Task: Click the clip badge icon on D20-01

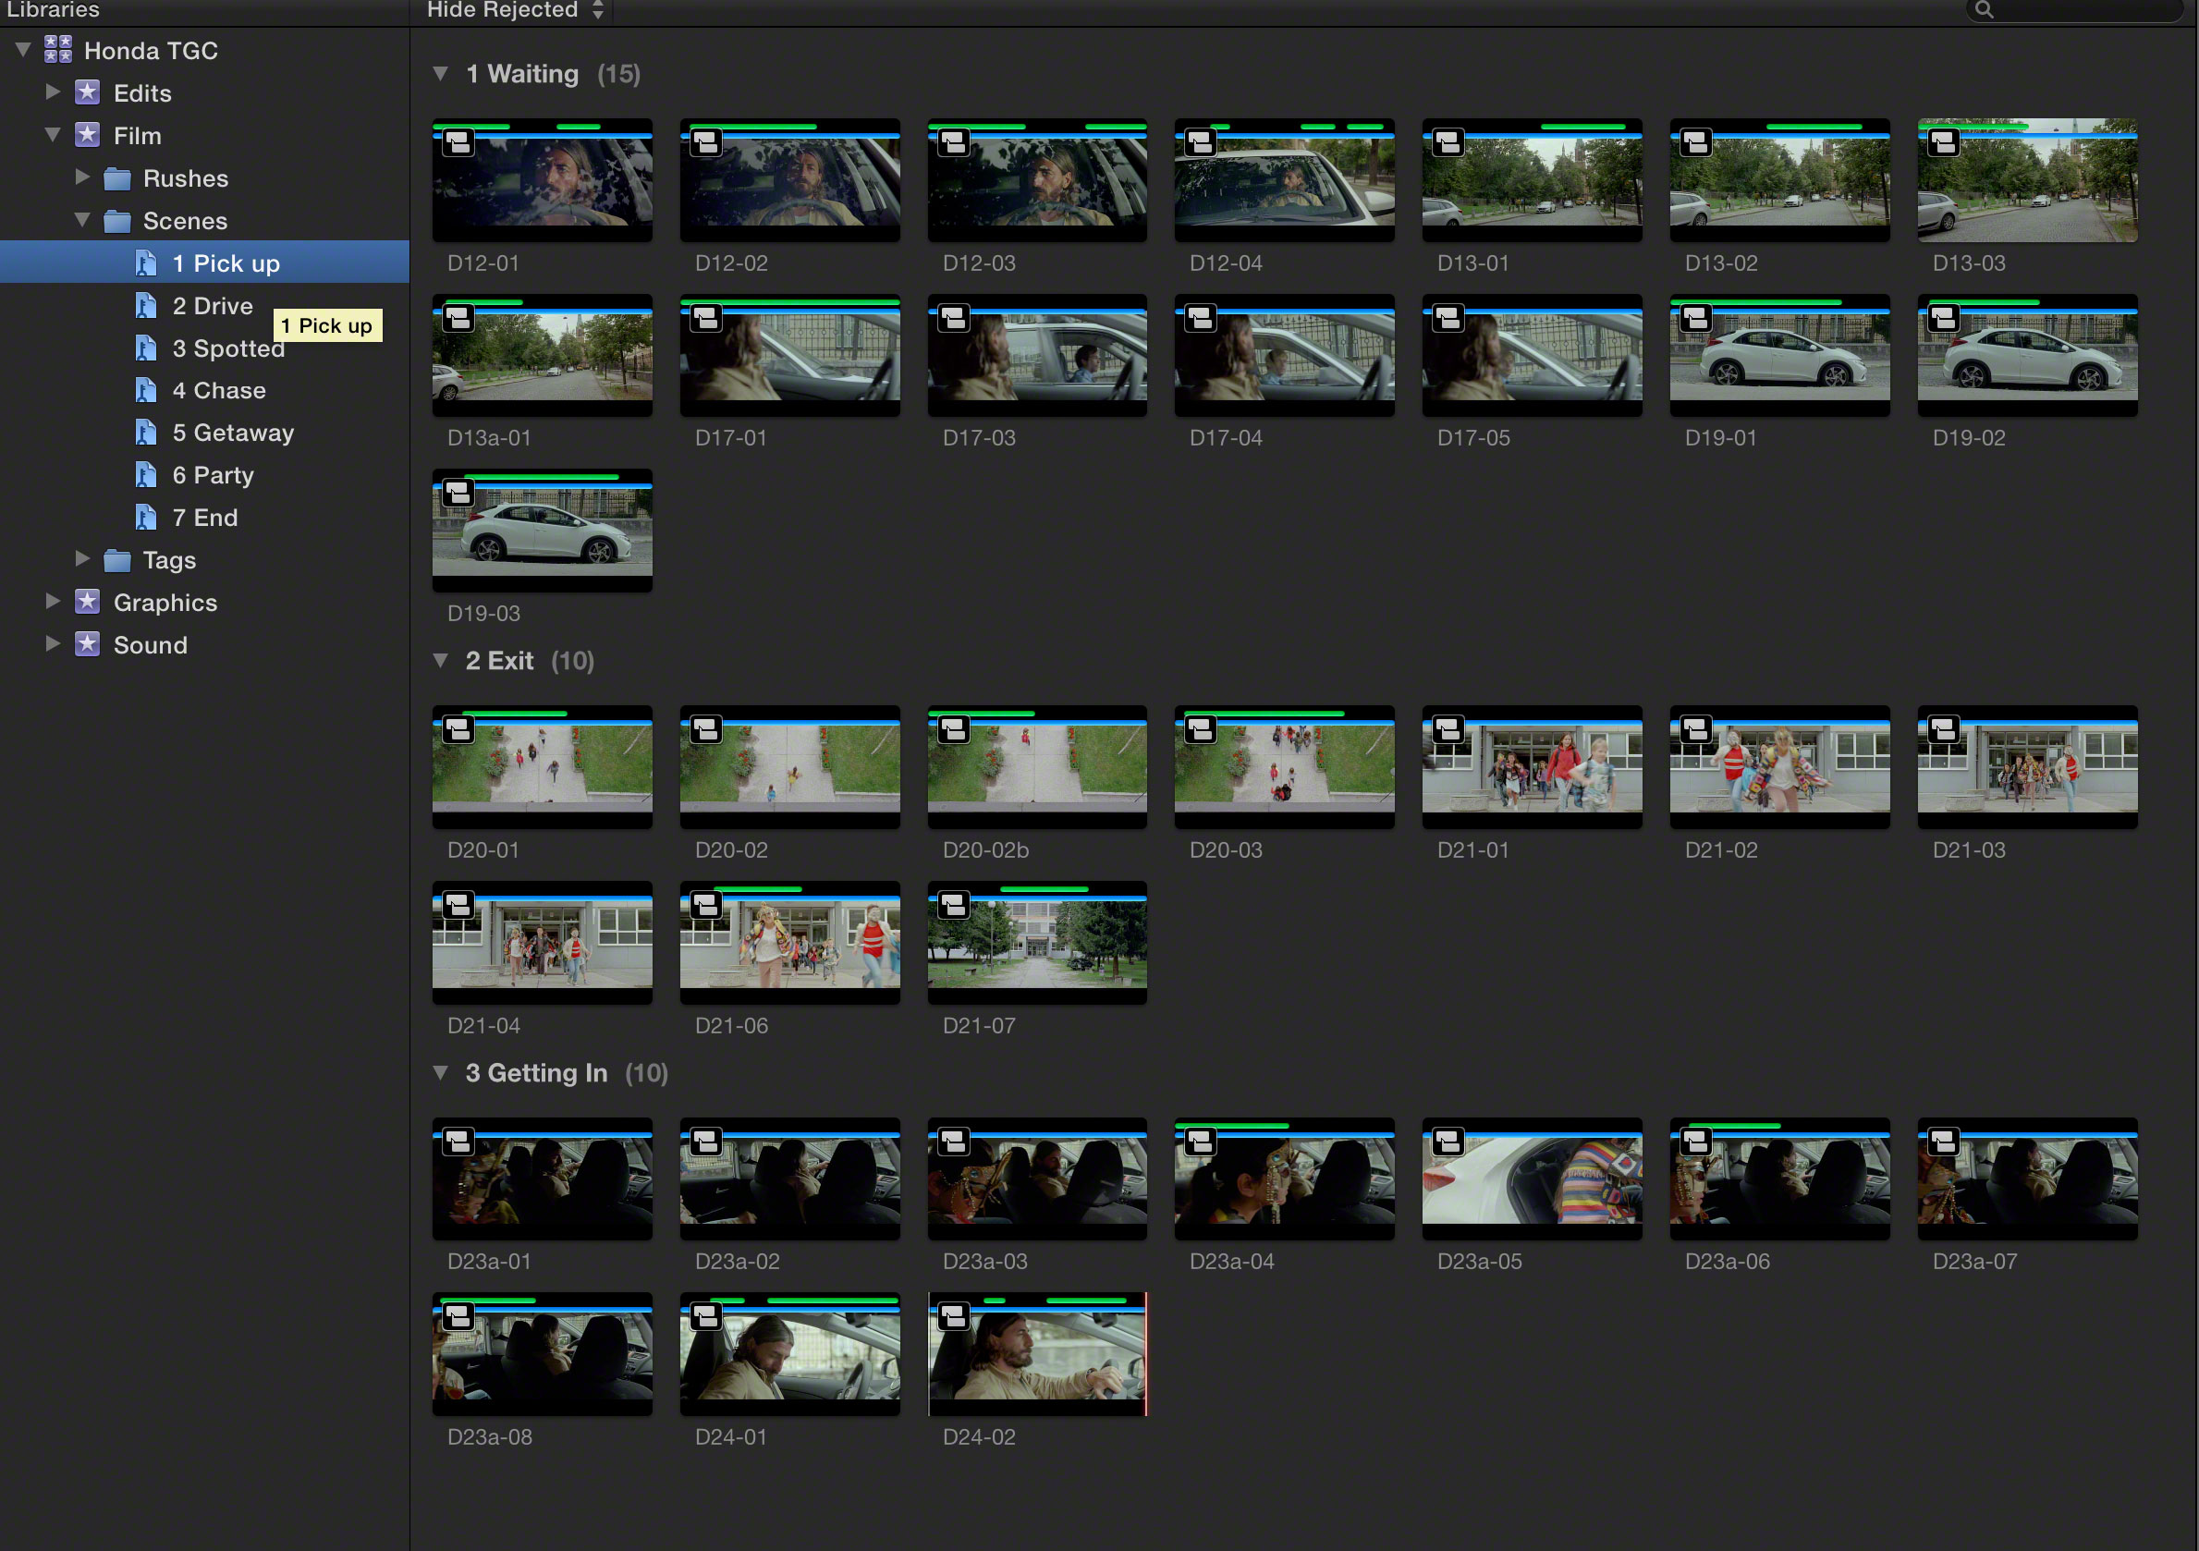Action: pyautogui.click(x=458, y=730)
